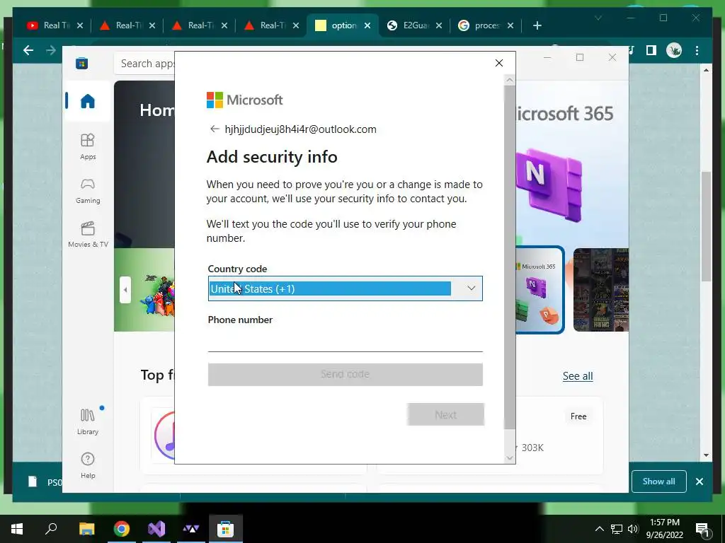Click the Next button in dialog
725x543 pixels.
[445, 414]
